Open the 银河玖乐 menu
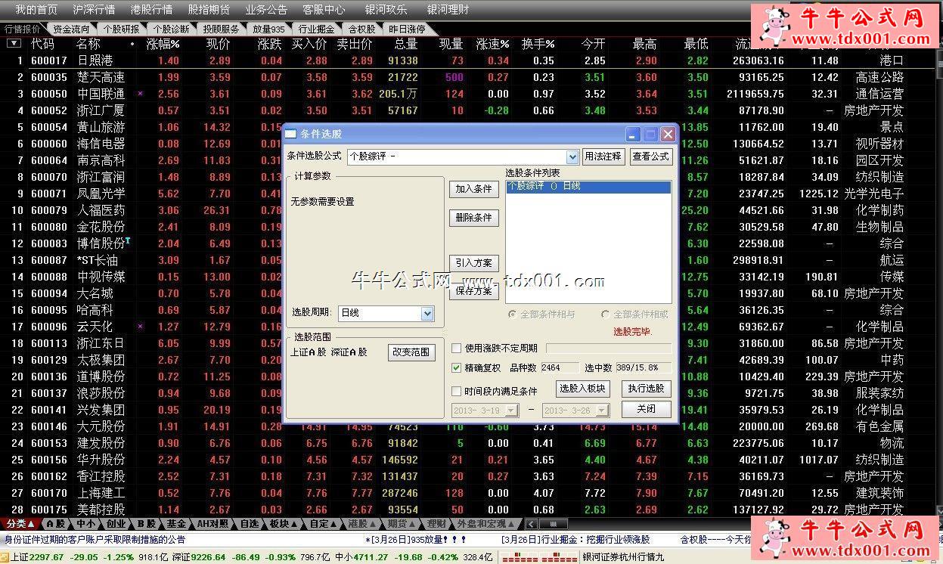 click(386, 10)
